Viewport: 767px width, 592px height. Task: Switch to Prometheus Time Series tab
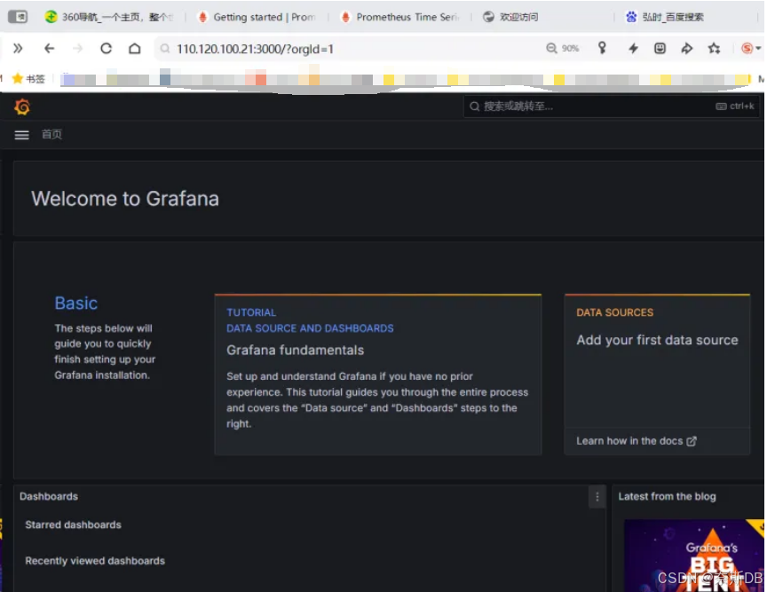[399, 17]
